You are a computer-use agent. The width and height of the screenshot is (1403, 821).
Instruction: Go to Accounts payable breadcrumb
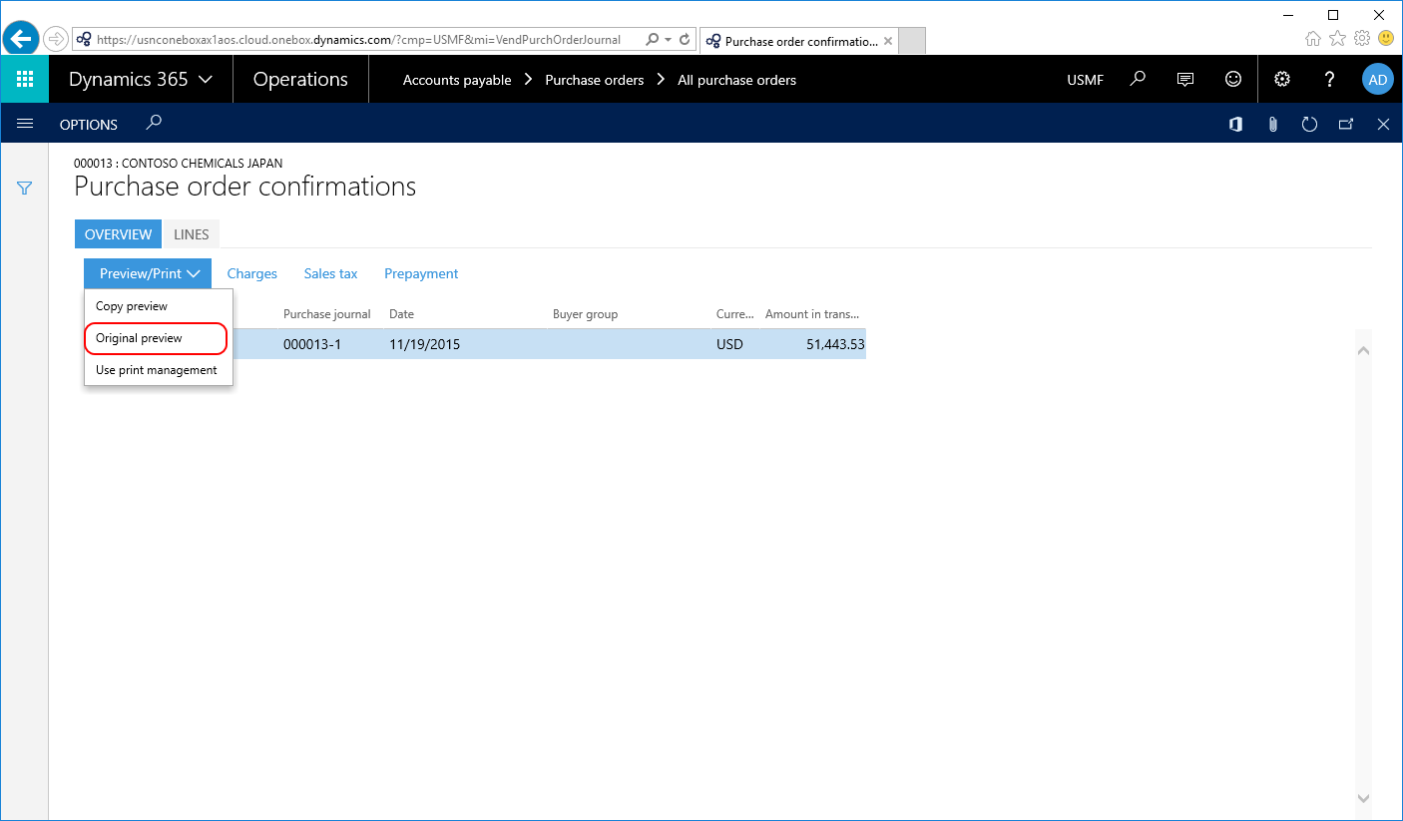click(457, 80)
